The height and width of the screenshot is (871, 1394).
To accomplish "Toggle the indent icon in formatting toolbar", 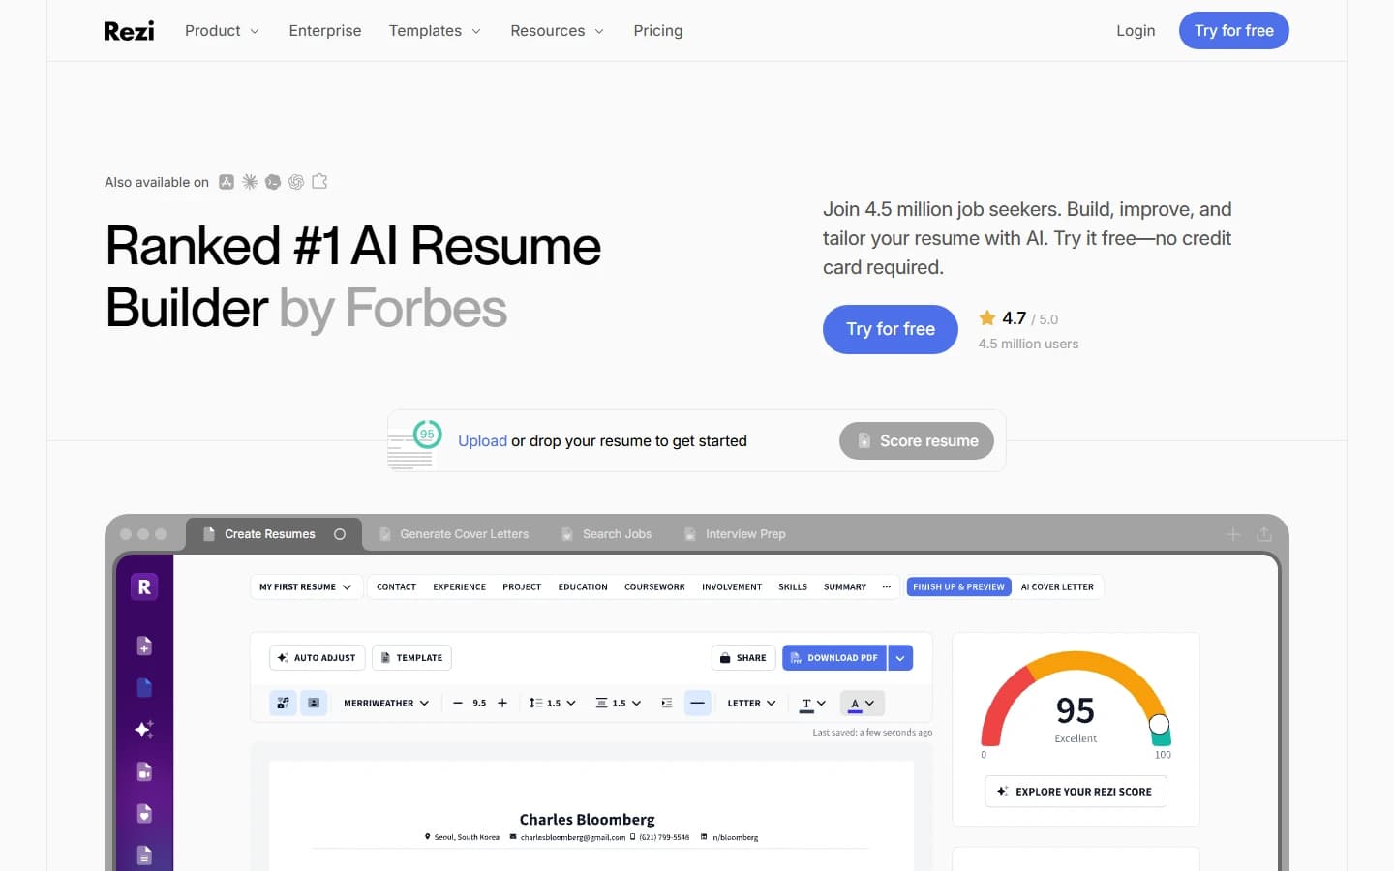I will point(666,704).
